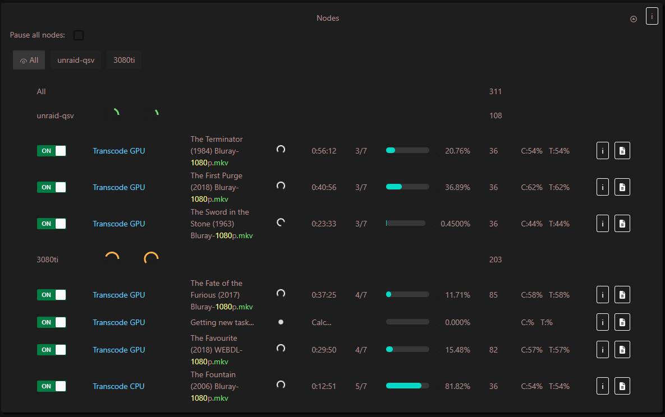Viewport: 665px width, 417px height.
Task: Turn off the worker transcoding The Terminator
Action: pyautogui.click(x=51, y=150)
